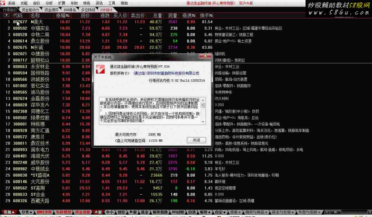372x217 pixels.
Task: Click the red application logo in the about dialog
Action: pos(101,69)
